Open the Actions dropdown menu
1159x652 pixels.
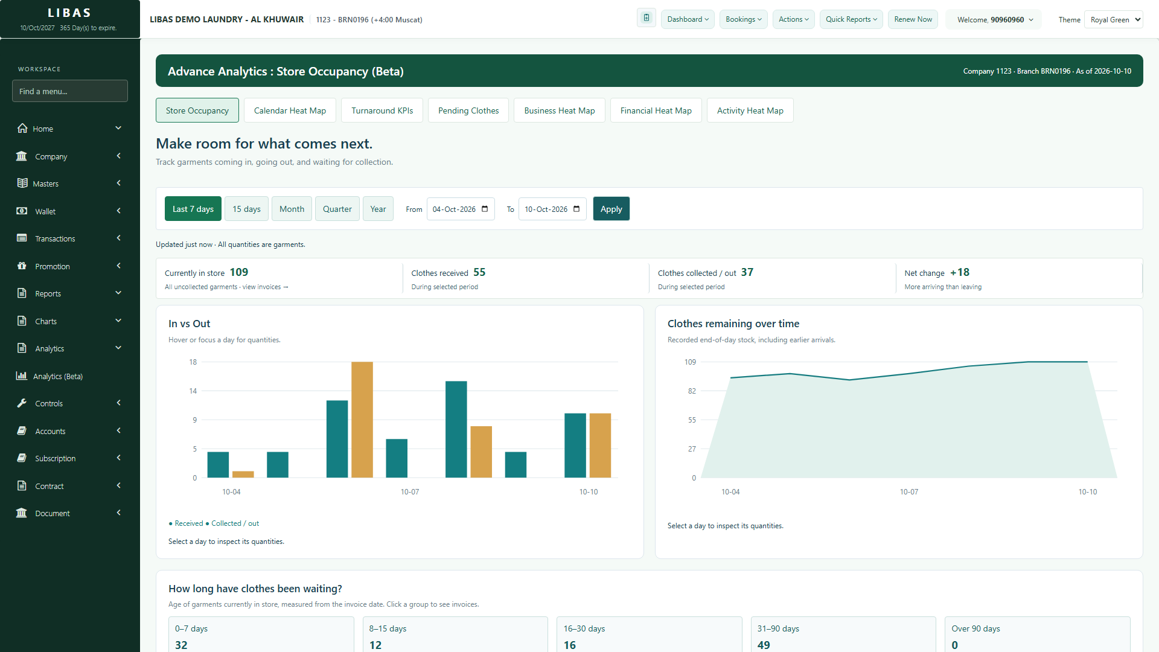click(x=794, y=19)
